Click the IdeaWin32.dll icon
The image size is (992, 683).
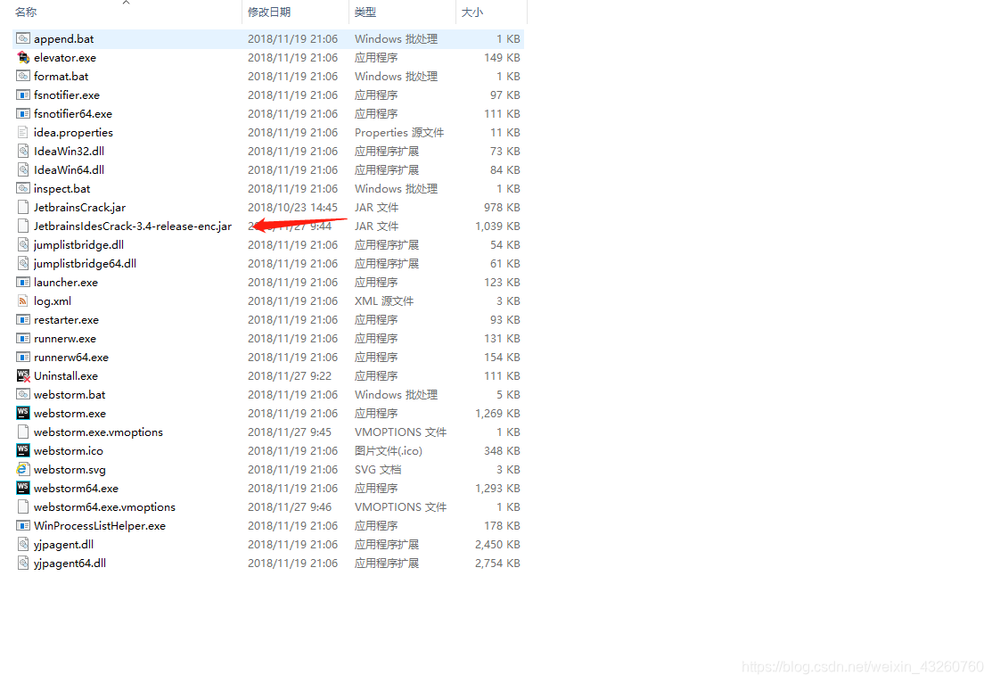[23, 152]
